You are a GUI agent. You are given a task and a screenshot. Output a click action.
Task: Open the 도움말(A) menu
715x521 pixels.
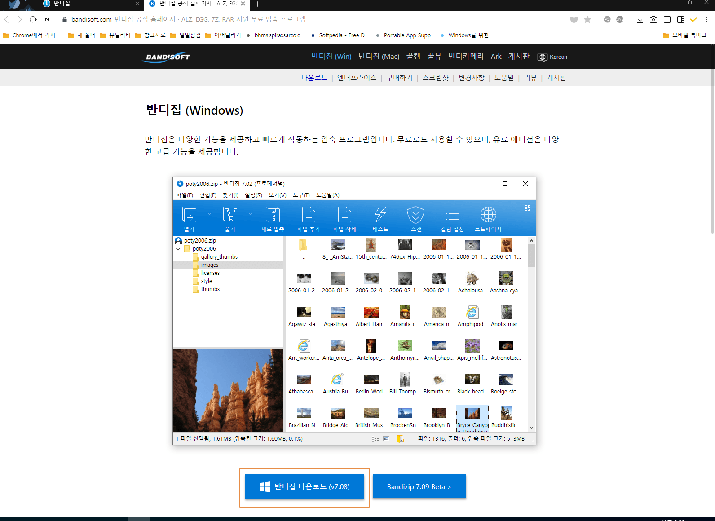[328, 195]
